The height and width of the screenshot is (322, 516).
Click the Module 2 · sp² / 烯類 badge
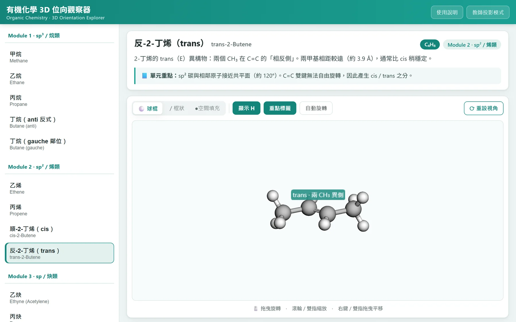[x=472, y=45]
